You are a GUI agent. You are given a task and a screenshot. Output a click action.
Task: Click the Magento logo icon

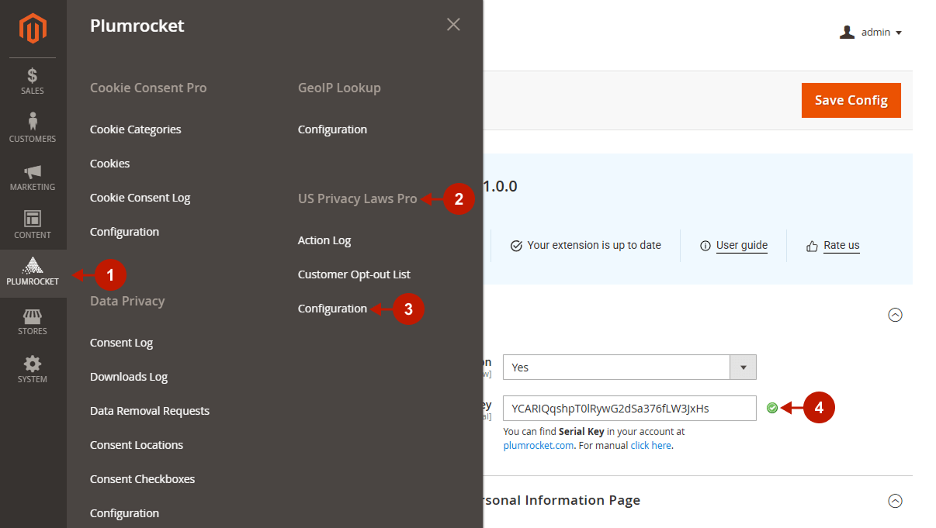(32, 29)
